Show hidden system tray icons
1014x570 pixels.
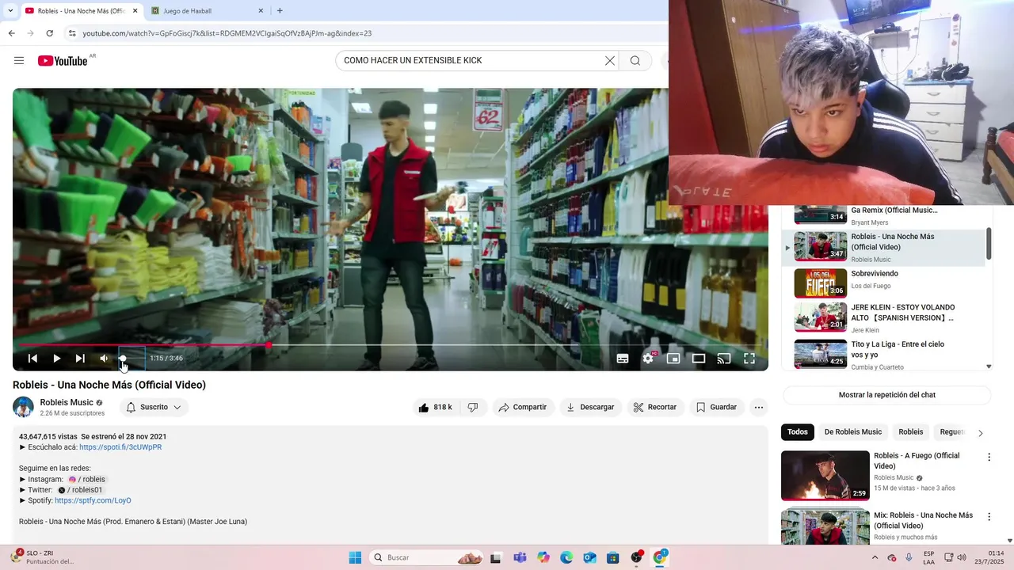point(875,557)
